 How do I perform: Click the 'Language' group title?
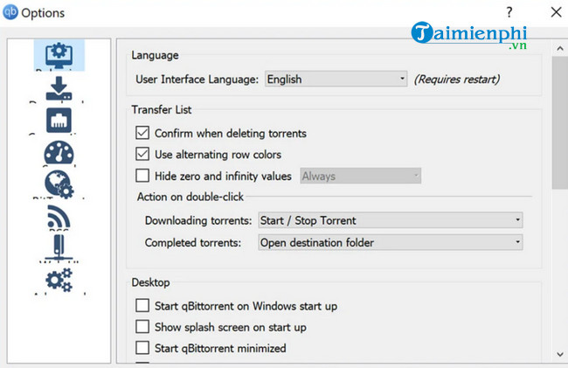coord(155,55)
